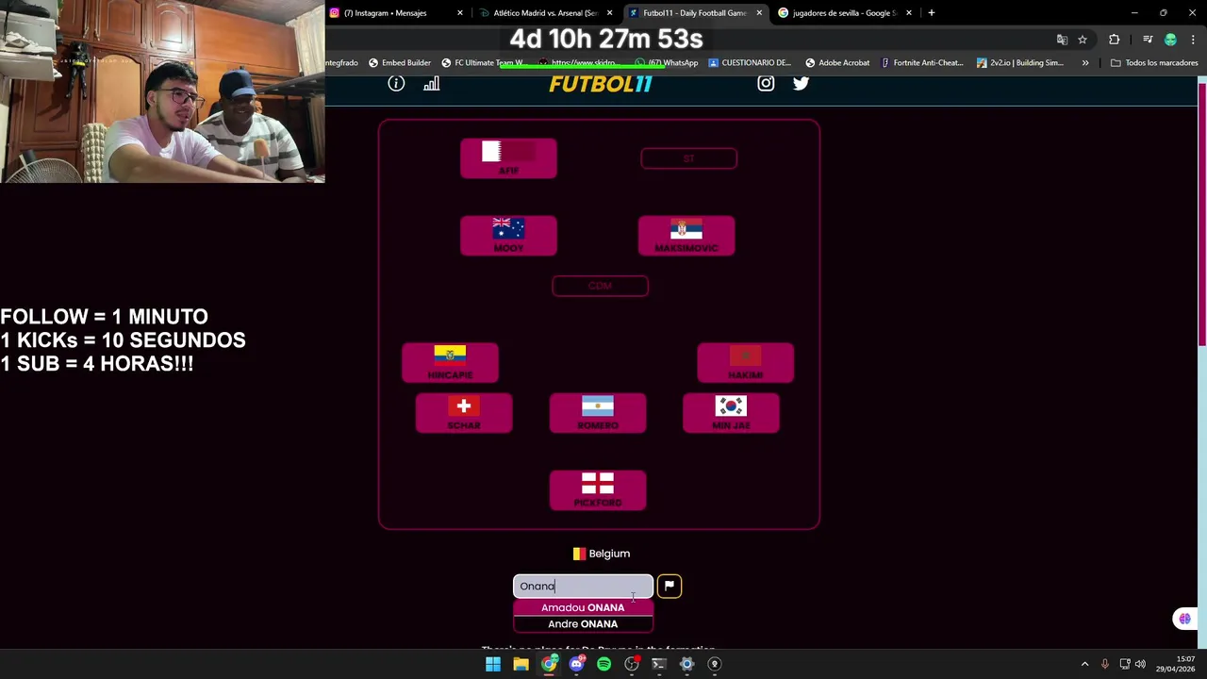Click the translate page icon in address bar
Screen dimensions: 1207x679
coord(1062,40)
